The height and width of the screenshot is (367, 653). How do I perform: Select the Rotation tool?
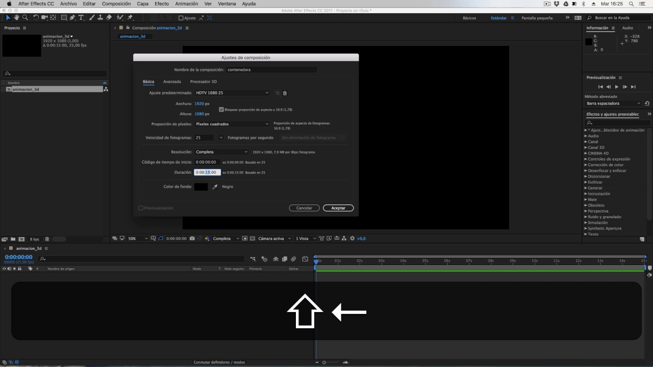point(36,18)
